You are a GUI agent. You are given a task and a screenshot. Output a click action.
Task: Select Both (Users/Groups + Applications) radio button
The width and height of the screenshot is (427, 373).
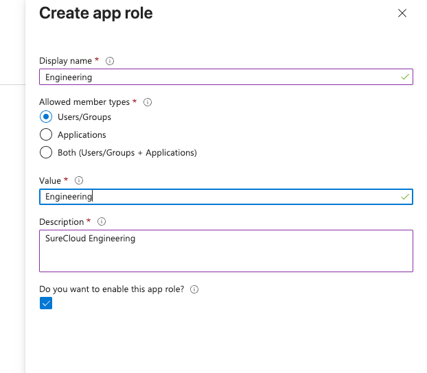[46, 152]
